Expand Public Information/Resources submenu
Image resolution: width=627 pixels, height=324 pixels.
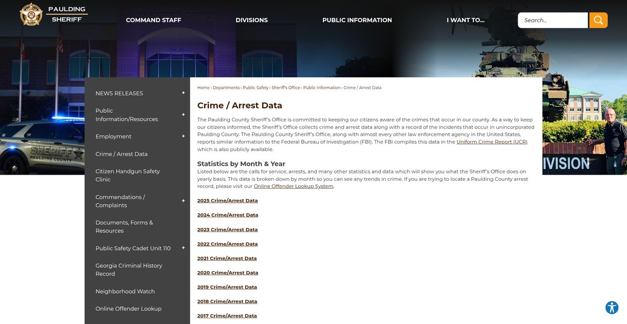pyautogui.click(x=183, y=115)
